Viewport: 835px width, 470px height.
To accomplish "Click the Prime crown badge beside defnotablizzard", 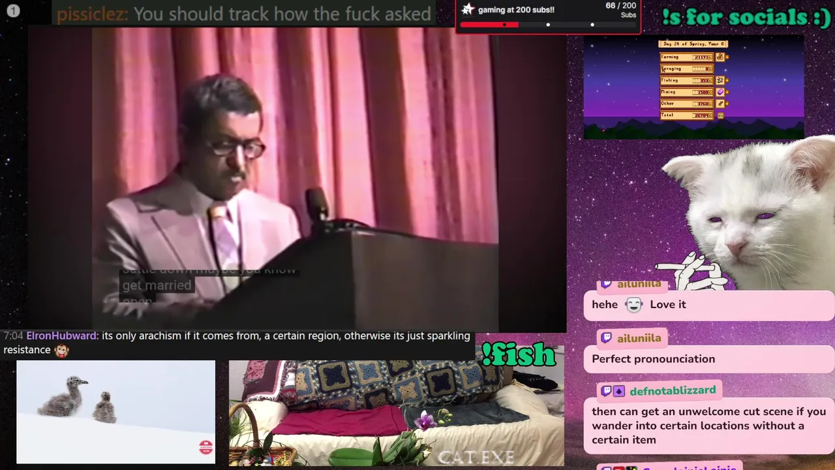I will (619, 391).
